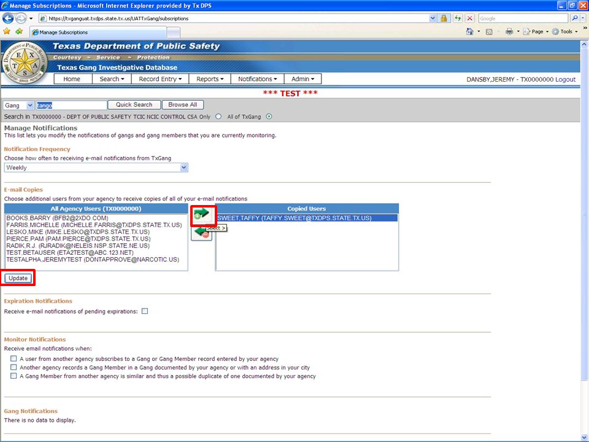The image size is (589, 442).
Task: Open the Search menu
Action: (112, 79)
